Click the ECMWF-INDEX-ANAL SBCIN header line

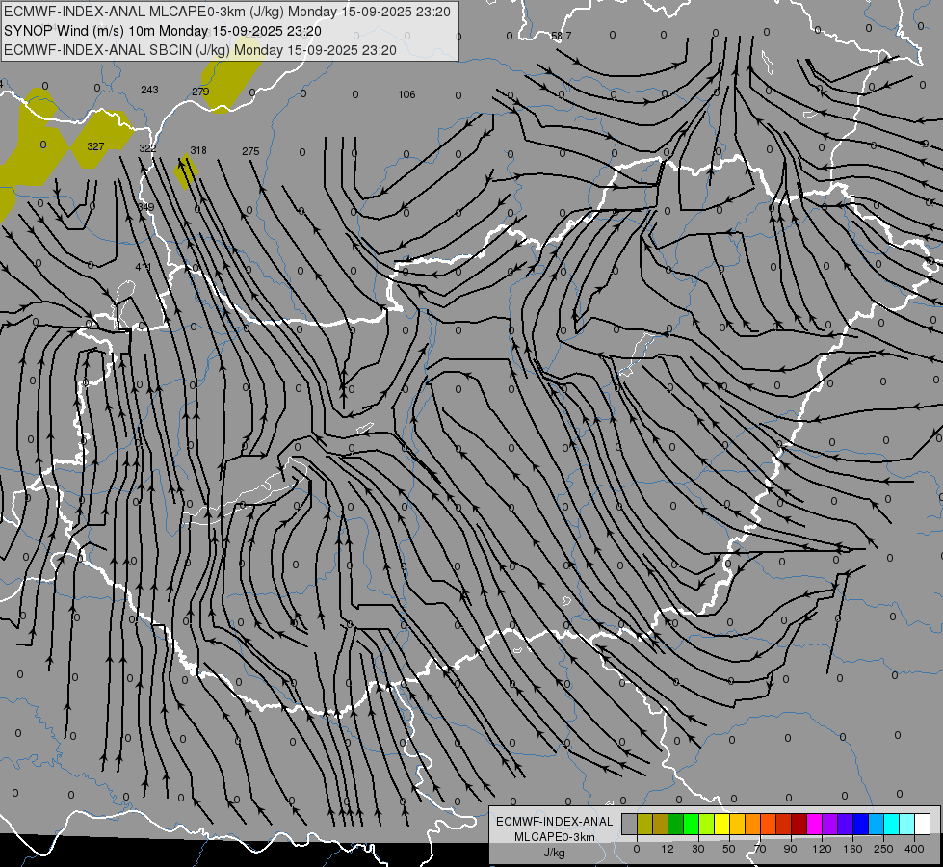pos(200,50)
